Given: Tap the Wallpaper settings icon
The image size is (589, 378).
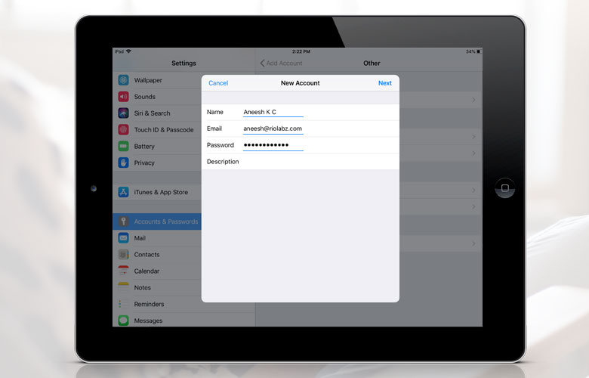Looking at the screenshot, I should click(x=123, y=80).
